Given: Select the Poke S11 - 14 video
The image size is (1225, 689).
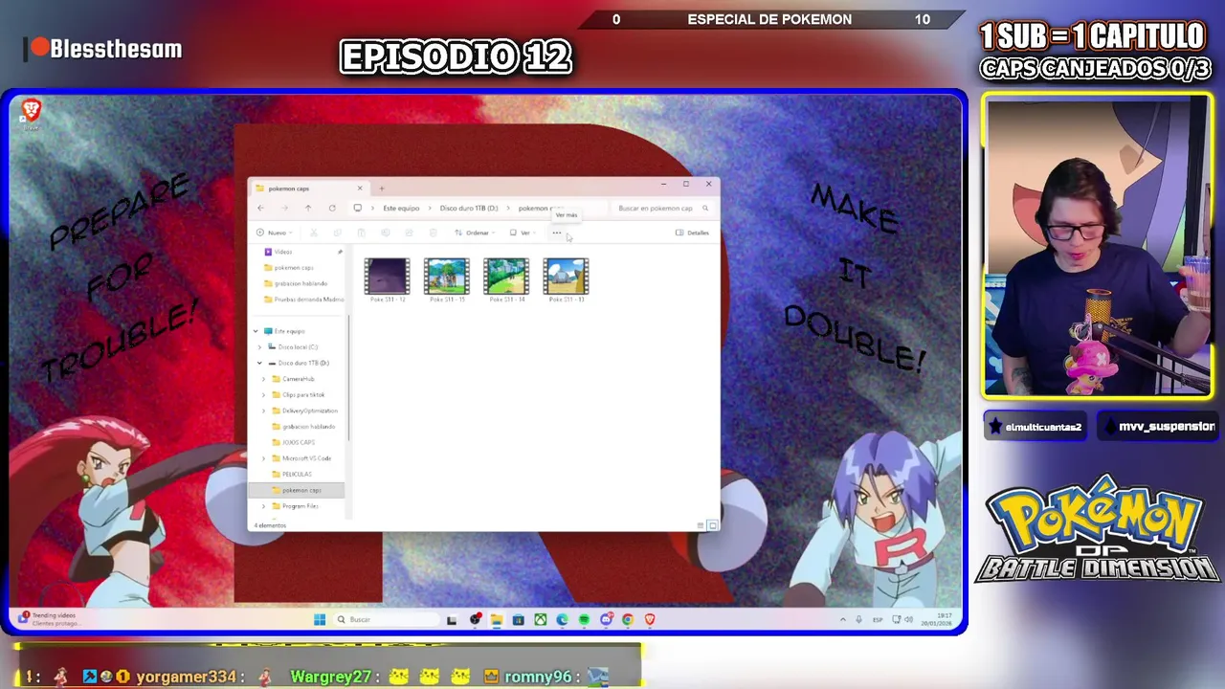Looking at the screenshot, I should point(506,280).
